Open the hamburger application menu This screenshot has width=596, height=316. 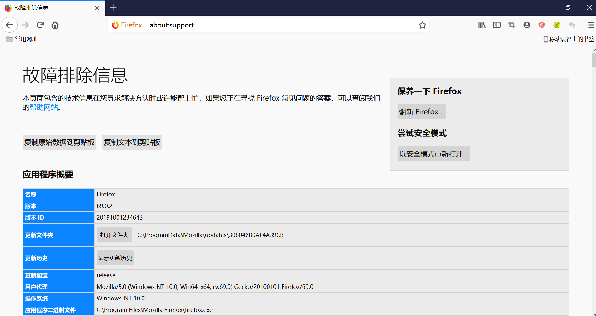tap(591, 25)
